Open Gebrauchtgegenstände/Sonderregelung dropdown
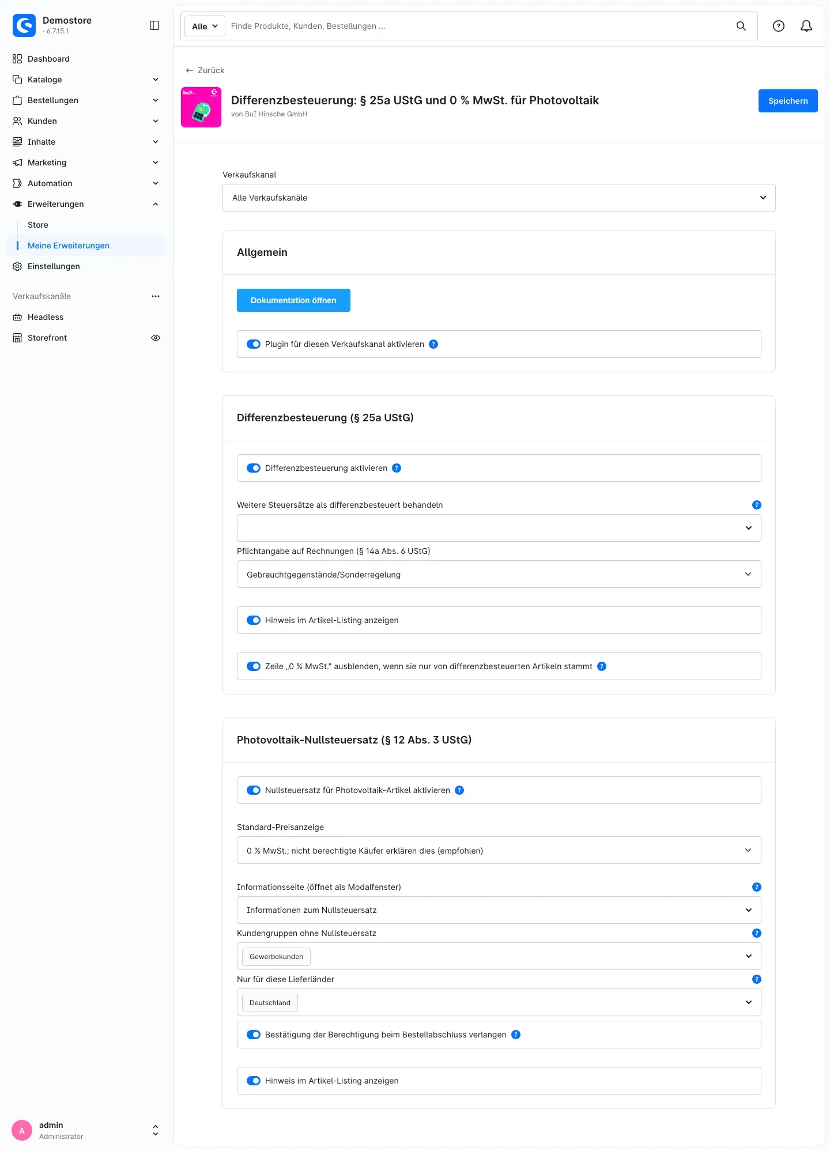 (x=499, y=574)
